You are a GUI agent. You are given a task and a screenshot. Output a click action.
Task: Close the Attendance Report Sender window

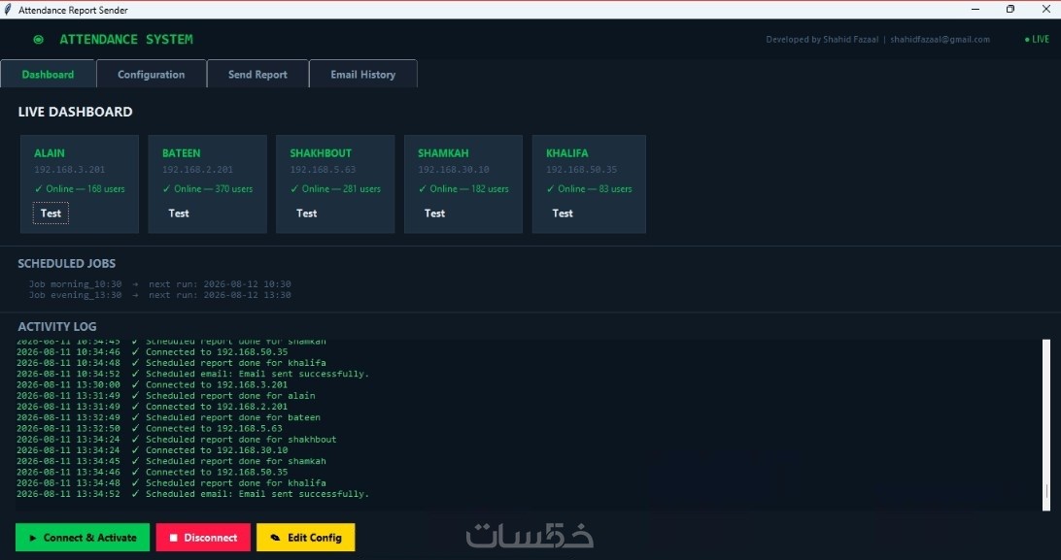click(x=1045, y=10)
